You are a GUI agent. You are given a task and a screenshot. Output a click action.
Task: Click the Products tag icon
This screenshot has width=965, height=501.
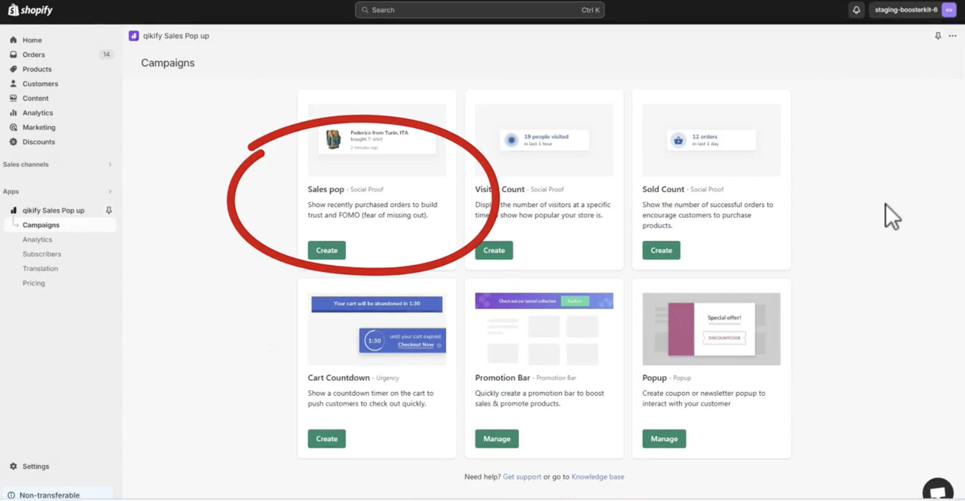coord(13,69)
